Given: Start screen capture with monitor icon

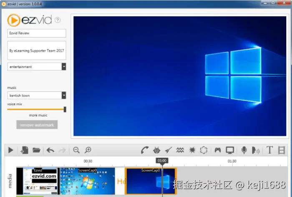Looking at the screenshot, I should (230, 150).
